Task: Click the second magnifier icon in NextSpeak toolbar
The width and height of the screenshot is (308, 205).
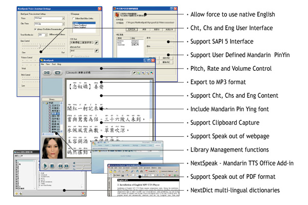Action: point(143,73)
